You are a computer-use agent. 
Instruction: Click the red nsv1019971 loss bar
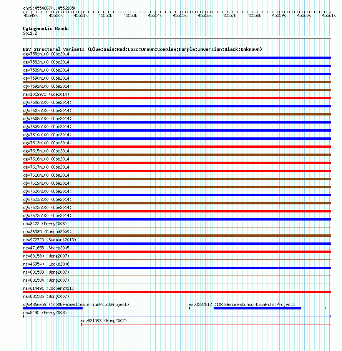(x=177, y=98)
